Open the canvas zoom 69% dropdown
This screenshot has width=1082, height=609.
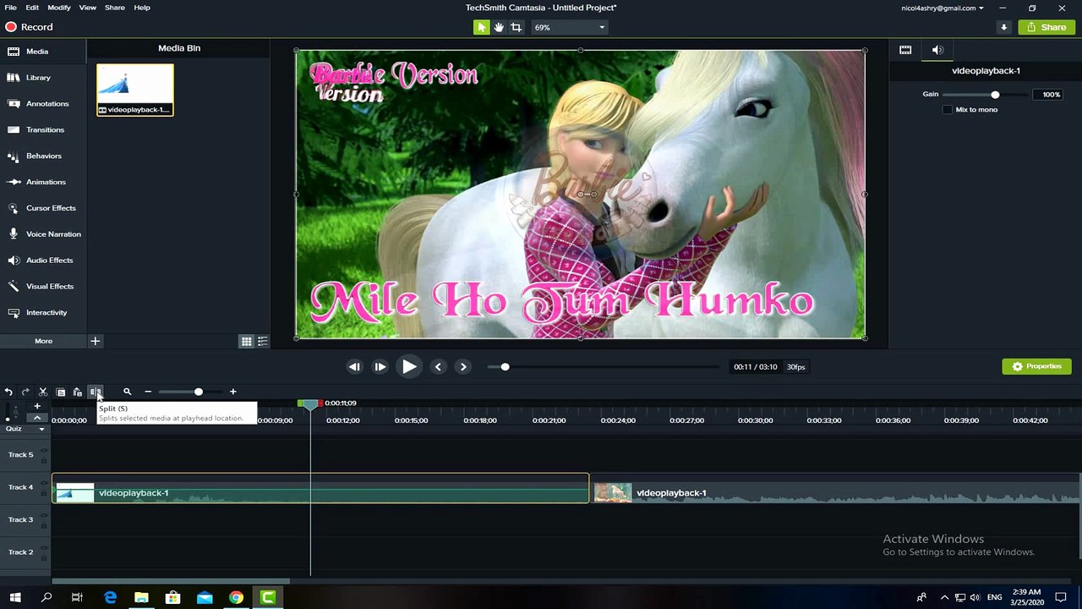coord(569,27)
